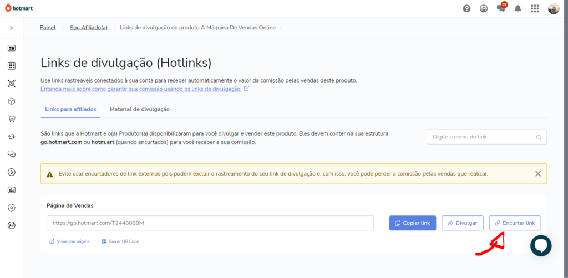This screenshot has width=568, height=278.
Task: Click the go.hotmart.com link URL field
Action: tap(210, 223)
